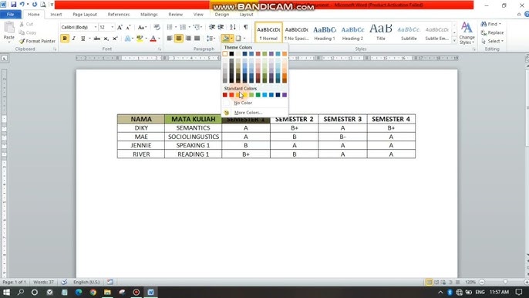Open the Font dialog launcher
529x298 pixels.
click(159, 49)
